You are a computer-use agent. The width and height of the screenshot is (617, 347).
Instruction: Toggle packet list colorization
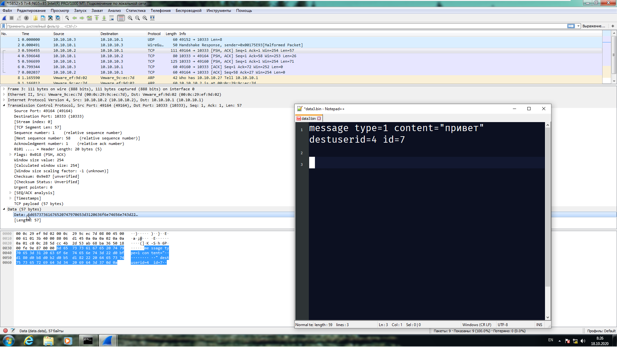click(x=121, y=18)
